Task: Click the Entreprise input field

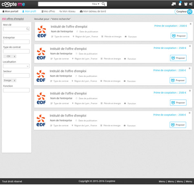Action: 16,42
